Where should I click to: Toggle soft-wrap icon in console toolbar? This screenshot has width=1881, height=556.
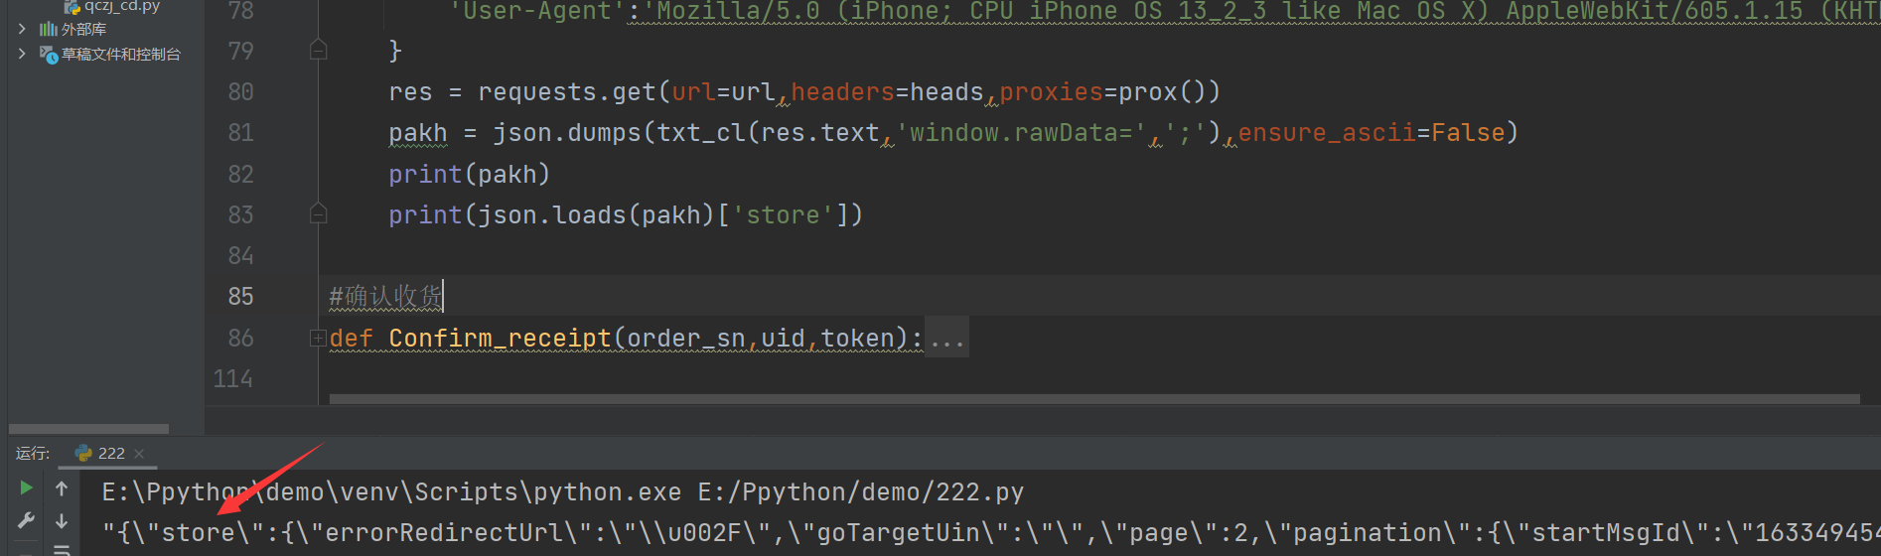point(62,549)
